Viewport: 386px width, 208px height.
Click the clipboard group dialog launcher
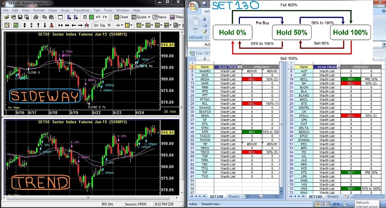(206, 37)
